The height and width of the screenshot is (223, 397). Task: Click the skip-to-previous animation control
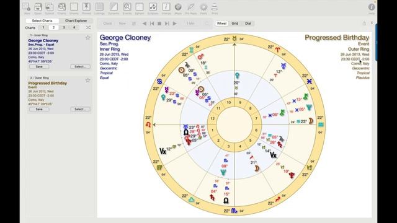click(152, 24)
